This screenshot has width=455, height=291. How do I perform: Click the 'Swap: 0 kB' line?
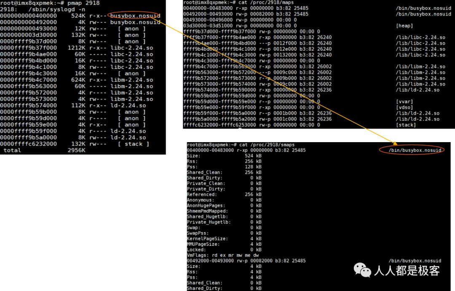(x=224, y=227)
